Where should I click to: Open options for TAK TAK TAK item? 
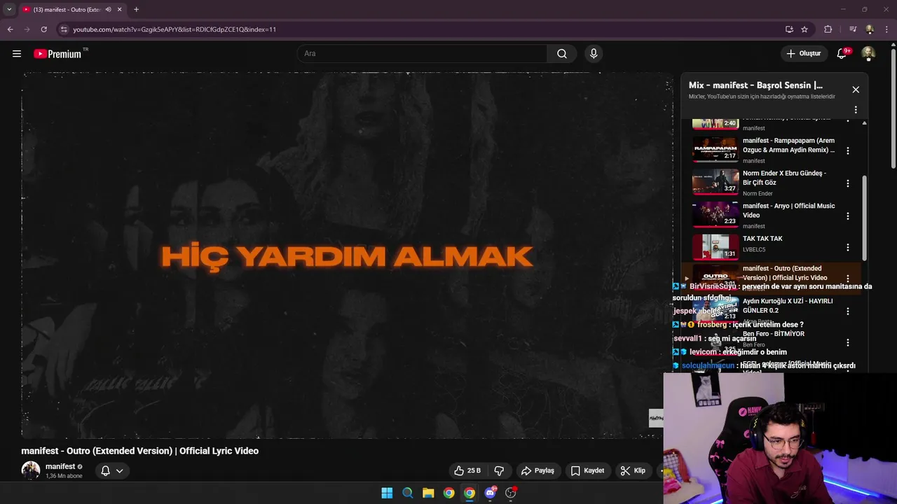pyautogui.click(x=847, y=247)
